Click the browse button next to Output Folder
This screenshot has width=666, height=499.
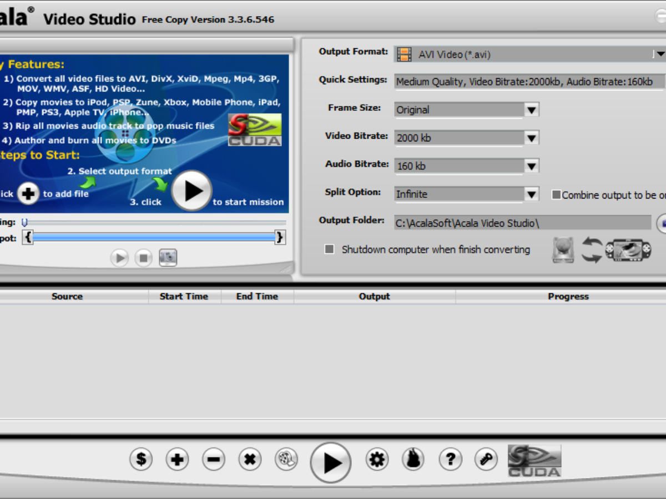point(661,223)
